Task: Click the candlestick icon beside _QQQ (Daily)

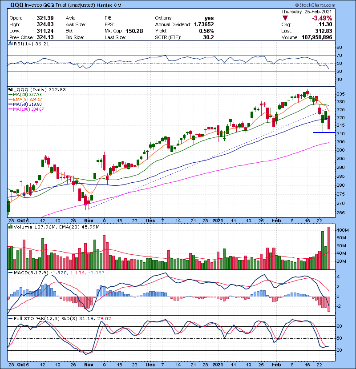Action: pos(10,90)
